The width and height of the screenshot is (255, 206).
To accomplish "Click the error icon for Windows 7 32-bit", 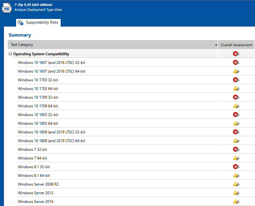I will click(x=236, y=150).
